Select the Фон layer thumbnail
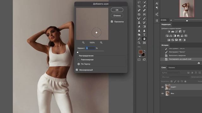 [x=168, y=94]
